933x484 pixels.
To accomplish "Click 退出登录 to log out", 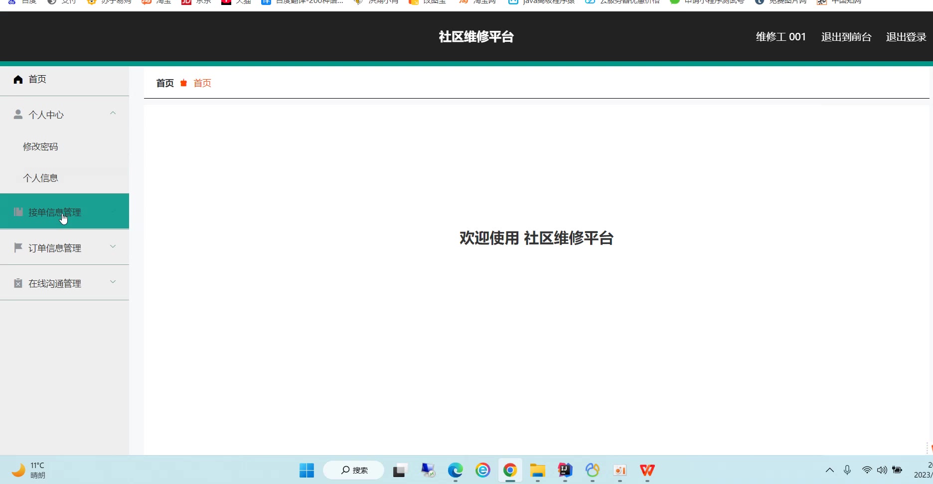I will point(906,37).
